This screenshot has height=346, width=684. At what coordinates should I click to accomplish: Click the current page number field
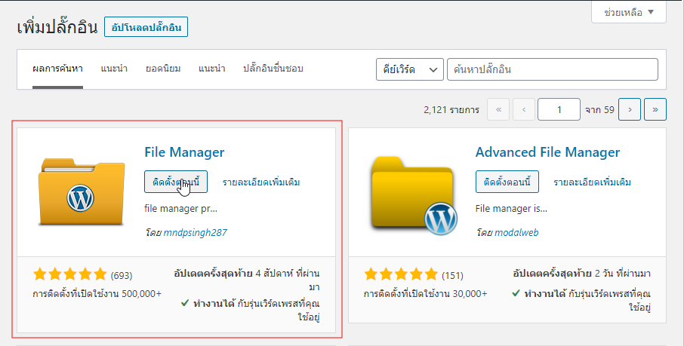coord(559,109)
